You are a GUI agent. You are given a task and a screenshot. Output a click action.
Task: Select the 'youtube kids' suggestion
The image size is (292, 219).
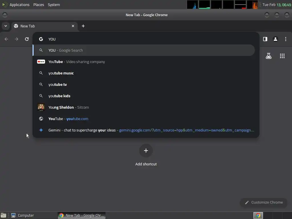pos(144,96)
